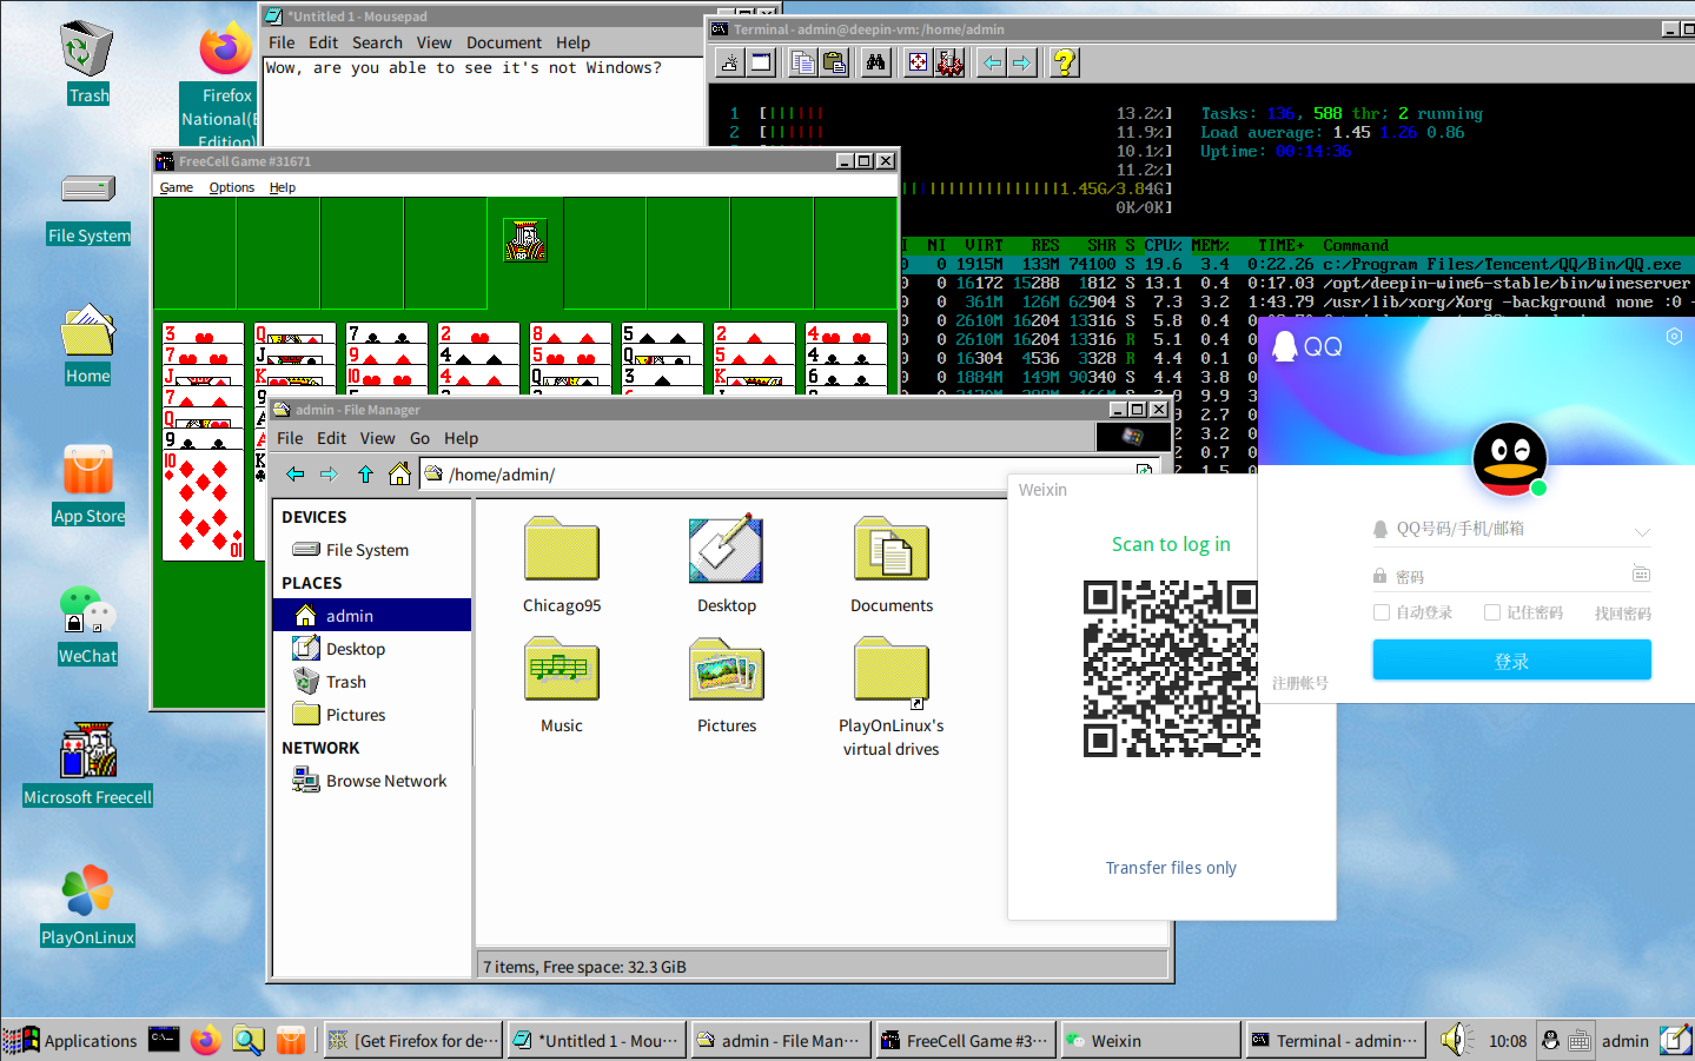Open the Applications menu in taskbar
Screen dimensions: 1695x1061
(x=70, y=1040)
